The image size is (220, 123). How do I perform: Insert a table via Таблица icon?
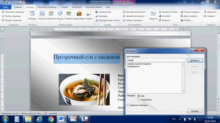tap(32, 16)
